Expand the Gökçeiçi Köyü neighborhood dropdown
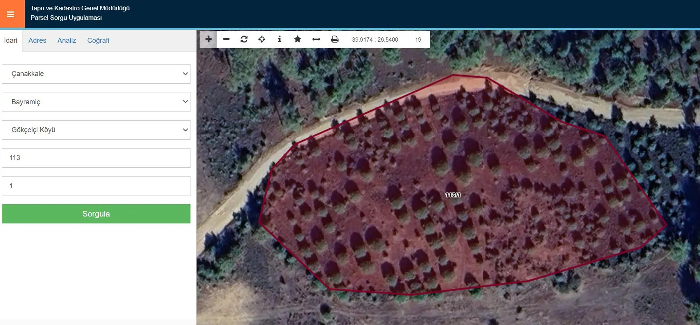This screenshot has width=700, height=325. pos(96,130)
